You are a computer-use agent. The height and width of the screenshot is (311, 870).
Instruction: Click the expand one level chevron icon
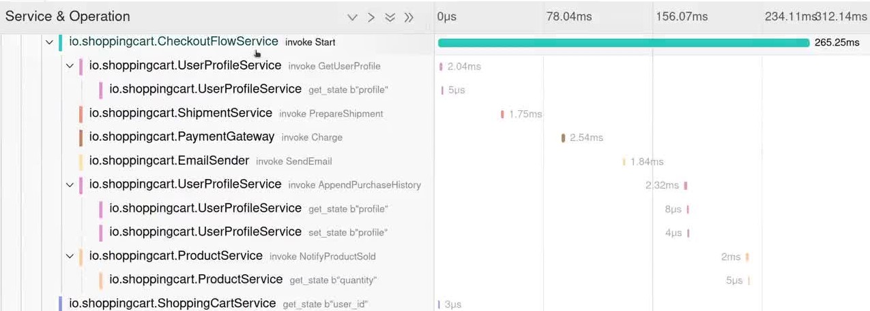pos(352,17)
